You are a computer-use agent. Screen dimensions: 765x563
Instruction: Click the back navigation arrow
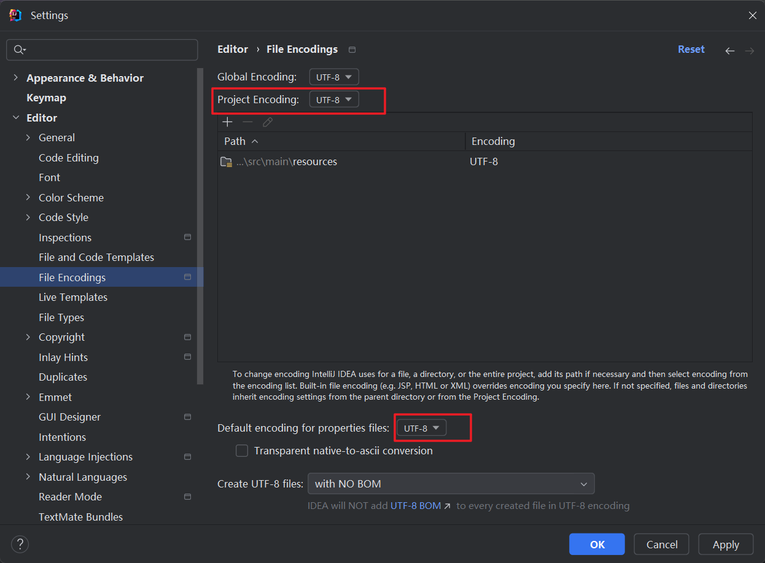[x=729, y=51]
